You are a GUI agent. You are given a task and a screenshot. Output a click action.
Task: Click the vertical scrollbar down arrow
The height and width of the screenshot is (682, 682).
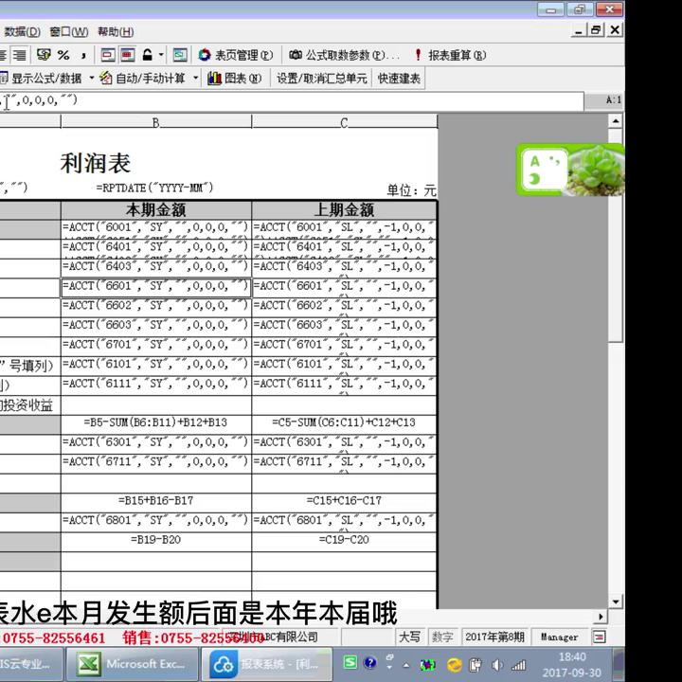click(x=616, y=602)
